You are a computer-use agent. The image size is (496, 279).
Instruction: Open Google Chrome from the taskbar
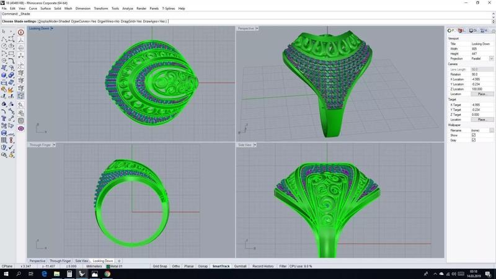pyautogui.click(x=107, y=274)
